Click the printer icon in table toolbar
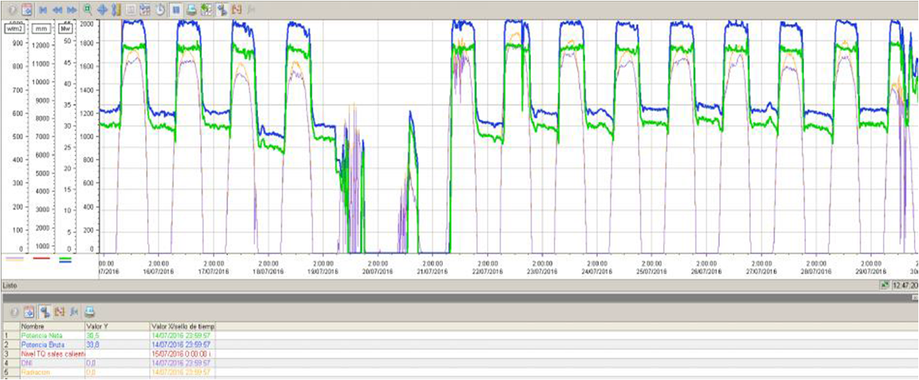Viewport: 919px width, 380px height. (x=89, y=310)
